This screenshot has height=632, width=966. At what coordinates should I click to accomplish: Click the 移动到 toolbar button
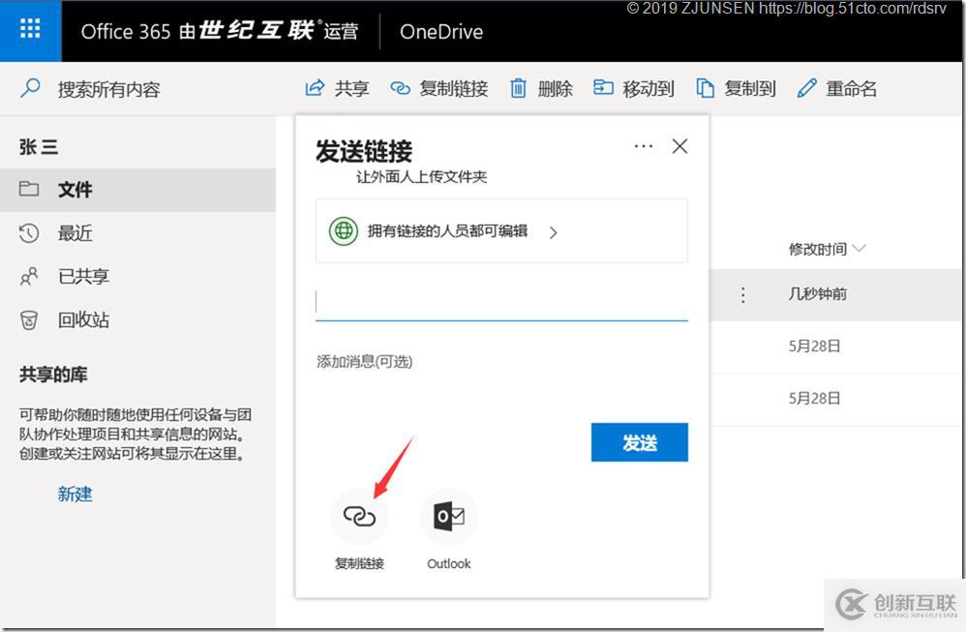click(633, 89)
